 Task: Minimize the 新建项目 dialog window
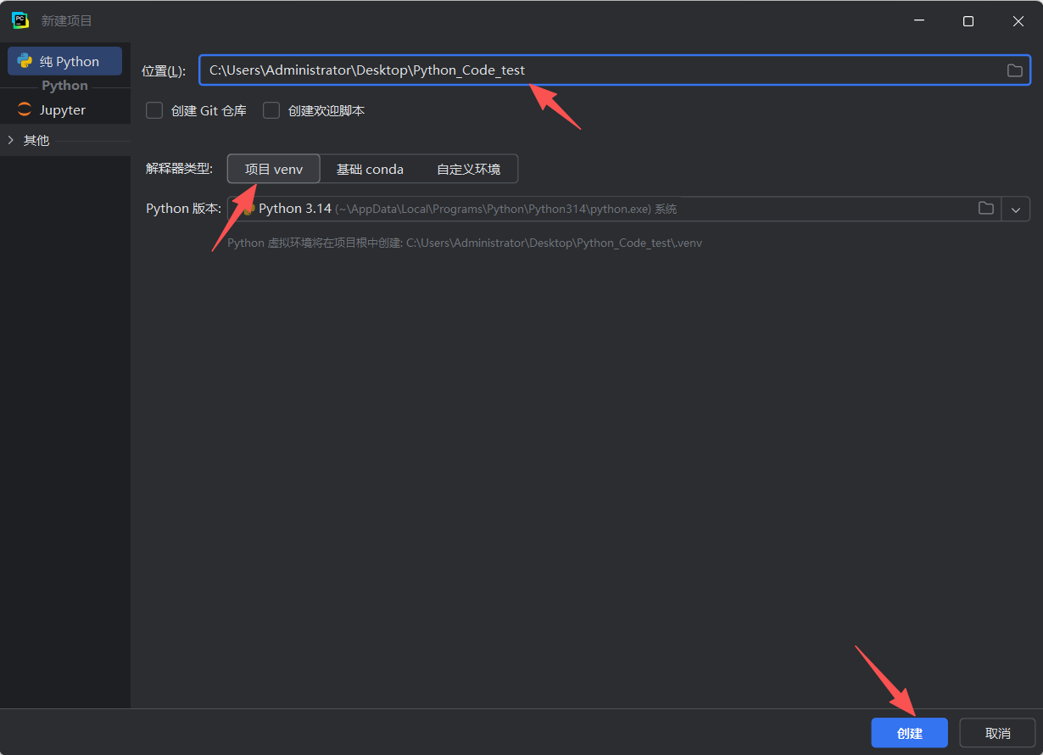click(x=918, y=21)
